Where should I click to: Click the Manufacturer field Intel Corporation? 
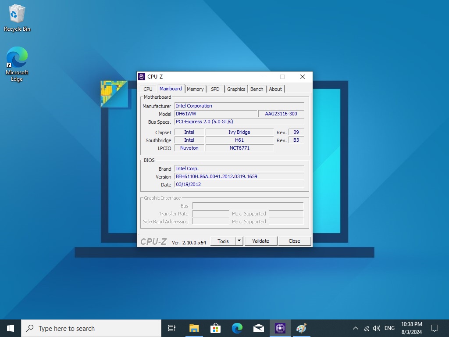pyautogui.click(x=239, y=106)
